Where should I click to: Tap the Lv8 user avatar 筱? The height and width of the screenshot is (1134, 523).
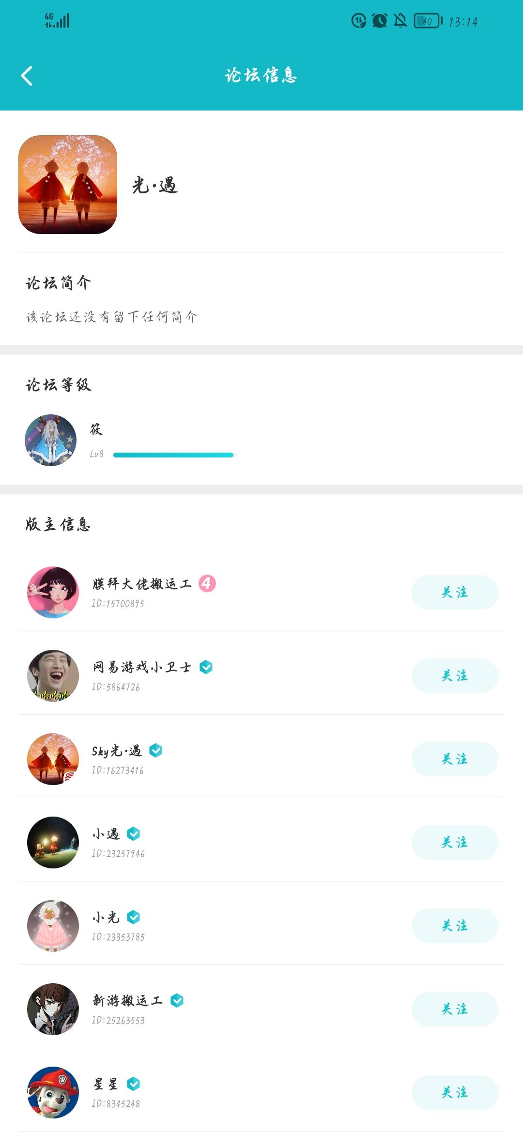coord(51,440)
